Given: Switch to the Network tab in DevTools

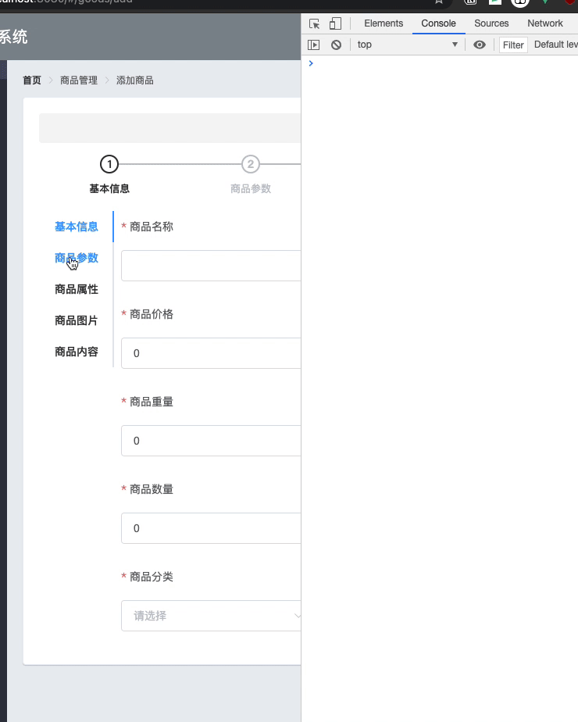Looking at the screenshot, I should point(545,23).
